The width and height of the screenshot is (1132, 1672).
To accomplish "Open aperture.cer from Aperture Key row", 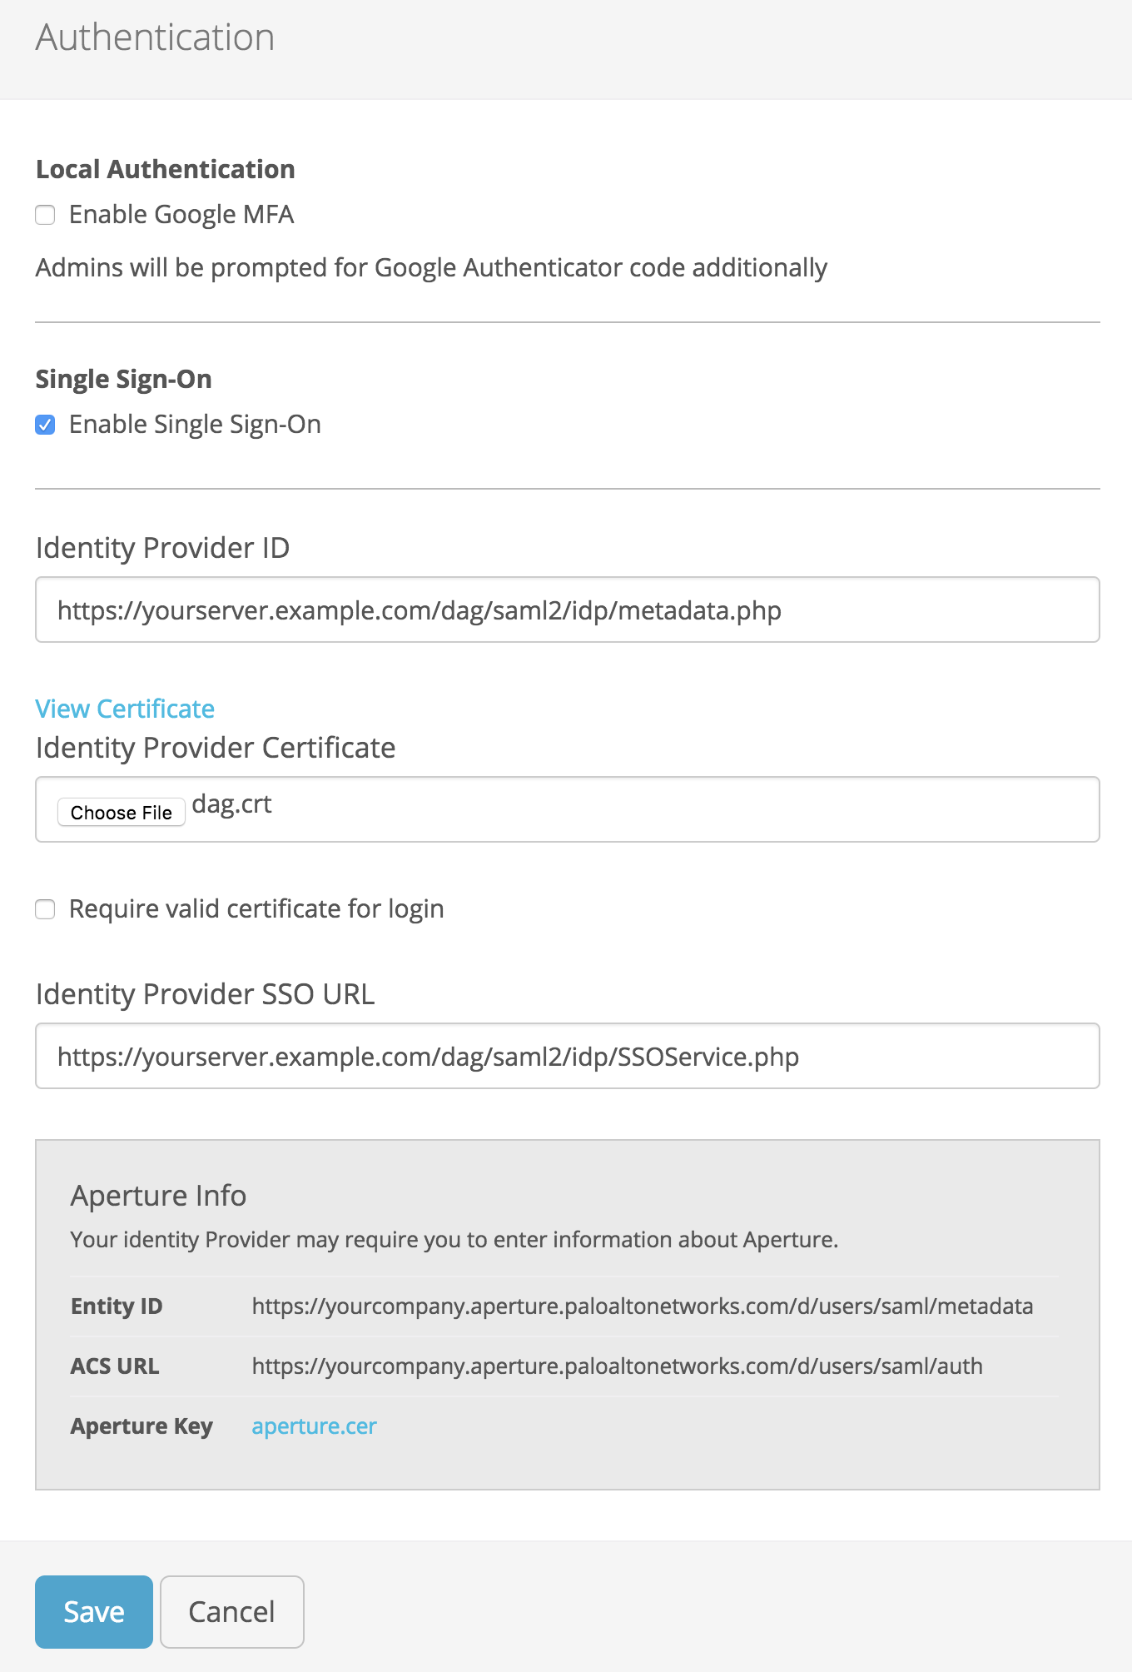I will coord(315,1426).
